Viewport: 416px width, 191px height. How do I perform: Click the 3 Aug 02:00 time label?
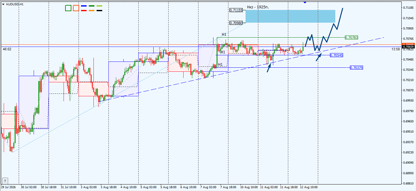88,187
